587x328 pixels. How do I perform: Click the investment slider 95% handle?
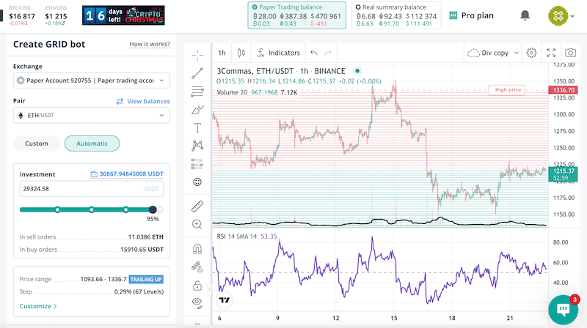[153, 209]
